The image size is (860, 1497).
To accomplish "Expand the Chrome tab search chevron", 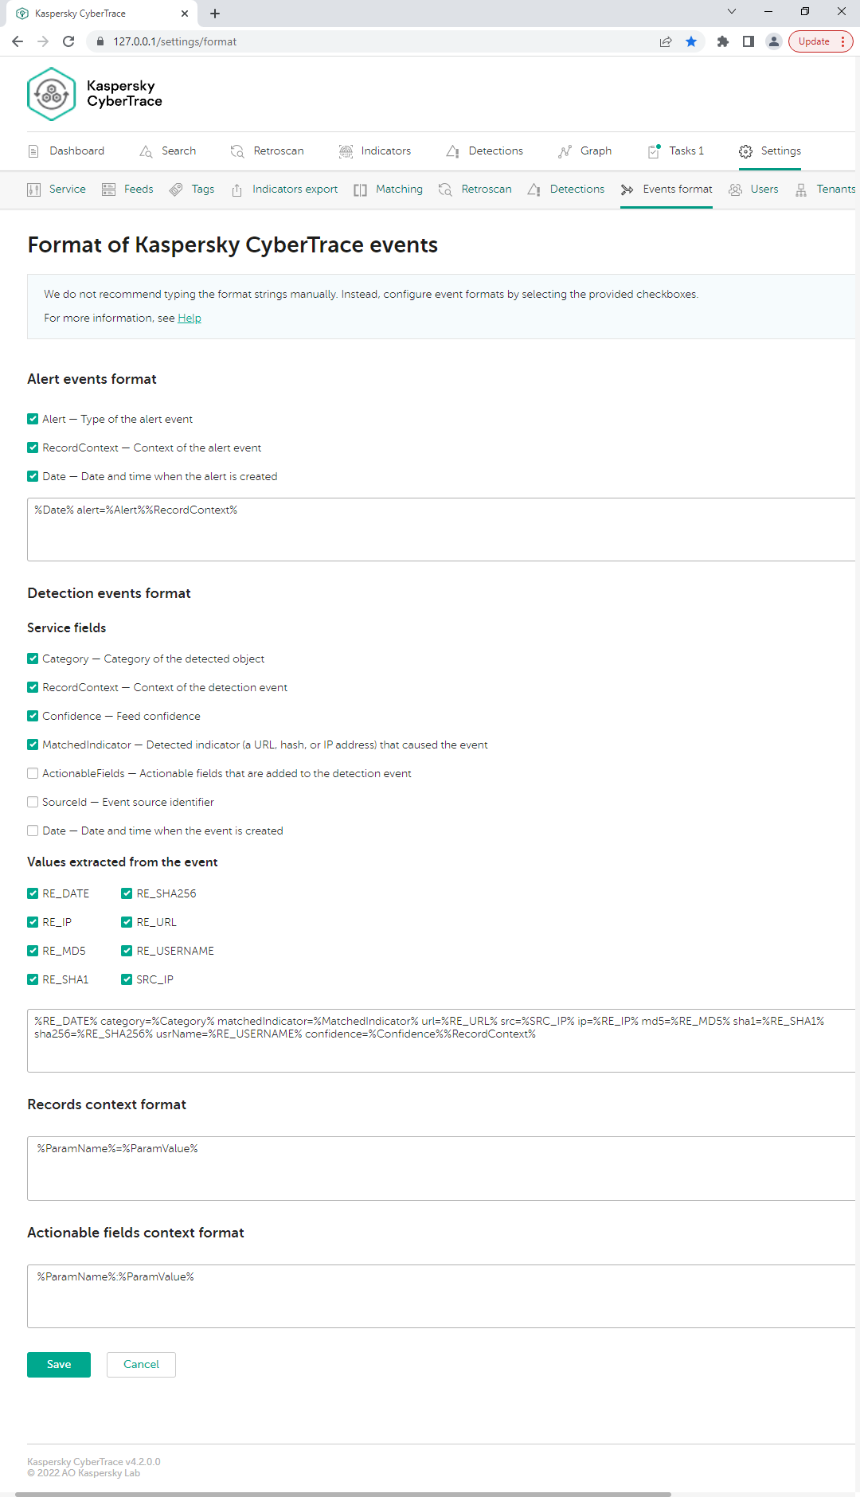I will click(732, 12).
